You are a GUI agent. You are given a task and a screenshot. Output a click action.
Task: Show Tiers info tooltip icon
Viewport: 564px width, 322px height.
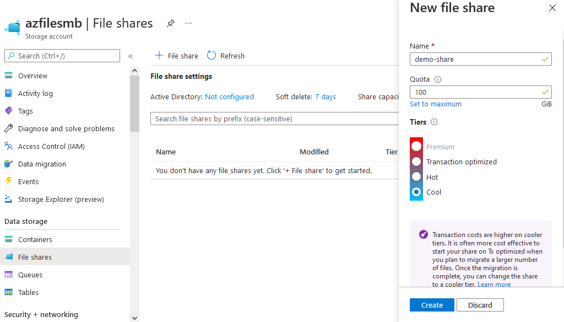(x=434, y=122)
